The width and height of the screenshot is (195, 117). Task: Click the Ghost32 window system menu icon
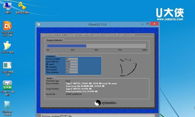click(x=38, y=24)
